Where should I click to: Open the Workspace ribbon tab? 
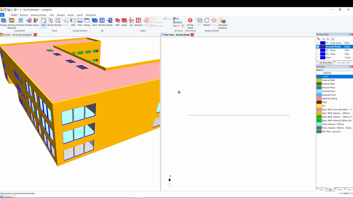91,15
